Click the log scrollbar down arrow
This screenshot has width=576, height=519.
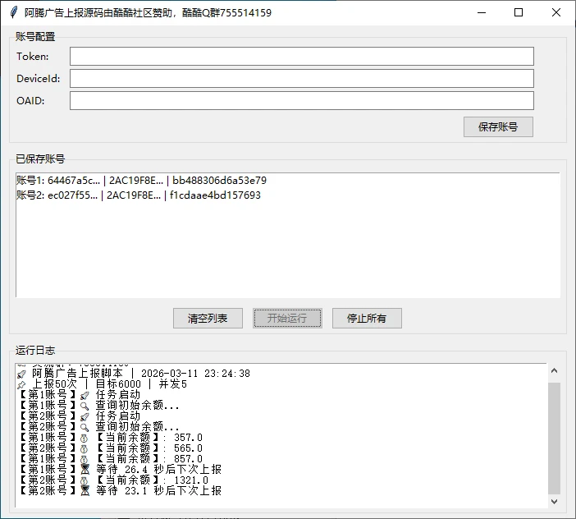point(555,501)
